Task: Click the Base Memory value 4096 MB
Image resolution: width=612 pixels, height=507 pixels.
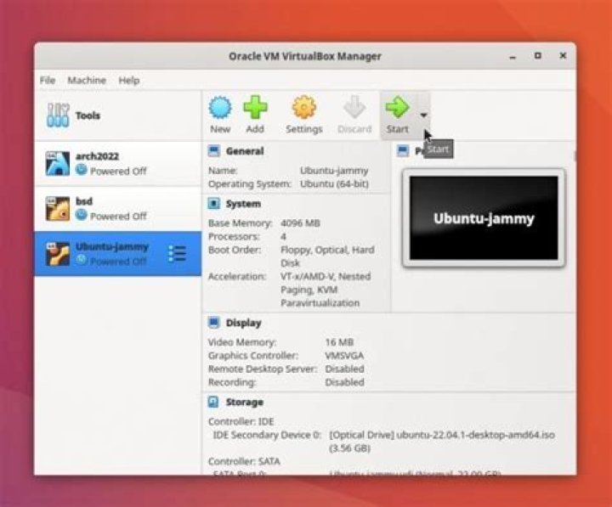Action: tap(300, 223)
